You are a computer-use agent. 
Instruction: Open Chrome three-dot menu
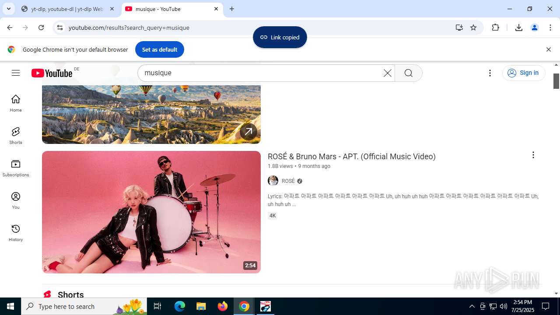550,28
